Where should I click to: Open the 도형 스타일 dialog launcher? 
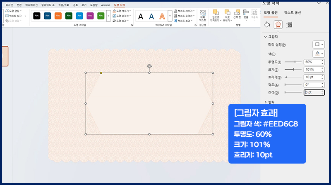pos(132,25)
